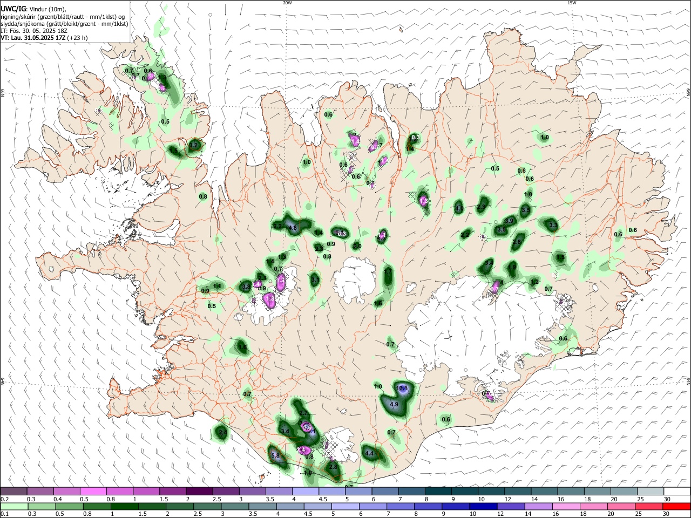The image size is (691, 518).
Task: Click the '4.9' precipitation value below 10.1
Action: point(394,404)
